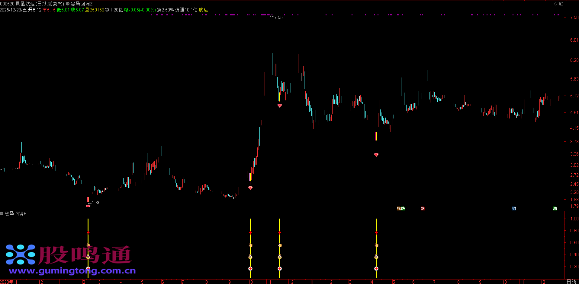Viewport: 579px width, 284px height.
Task: Click the 榜 info tag on chart bottom
Action: (x=399, y=209)
